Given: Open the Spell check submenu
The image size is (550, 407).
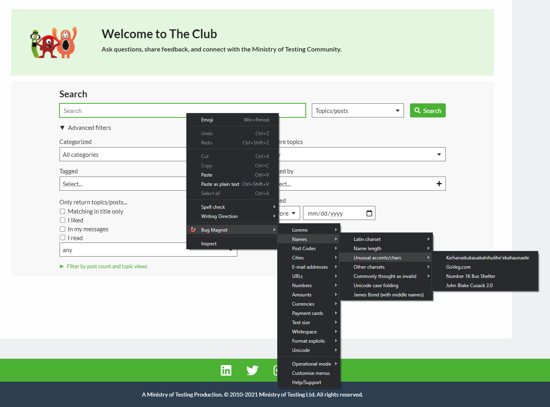Looking at the screenshot, I should click(233, 207).
